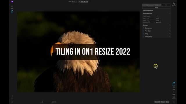Click the 25 zoom button
The image size is (186, 104).
(x=87, y=2)
